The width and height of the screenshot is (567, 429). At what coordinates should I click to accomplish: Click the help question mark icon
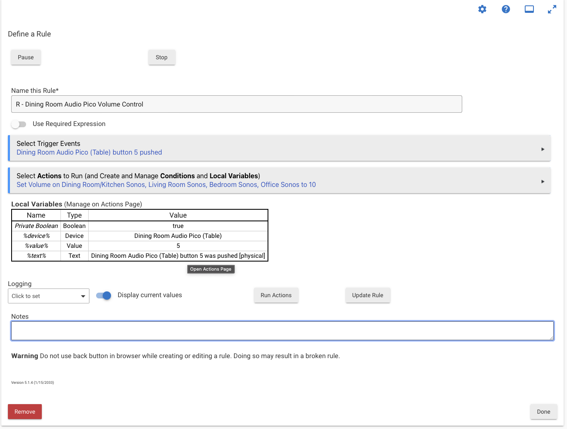506,9
